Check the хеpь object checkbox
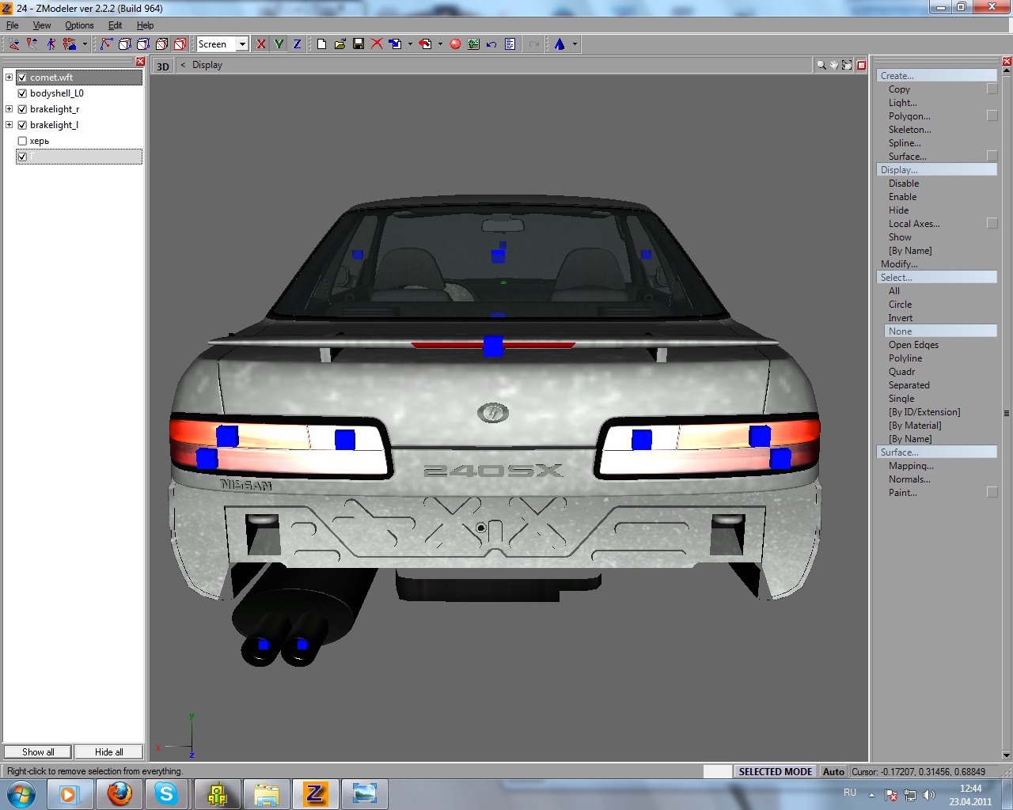This screenshot has height=810, width=1013. click(22, 141)
